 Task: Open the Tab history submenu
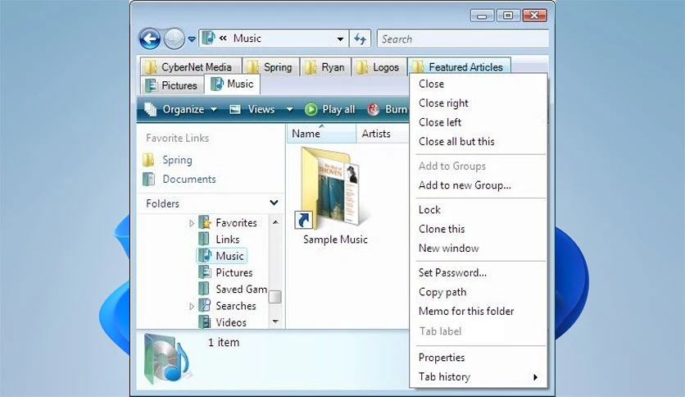pos(479,376)
